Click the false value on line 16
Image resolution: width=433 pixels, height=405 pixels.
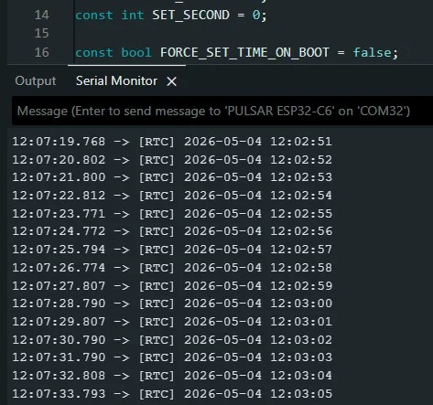372,52
